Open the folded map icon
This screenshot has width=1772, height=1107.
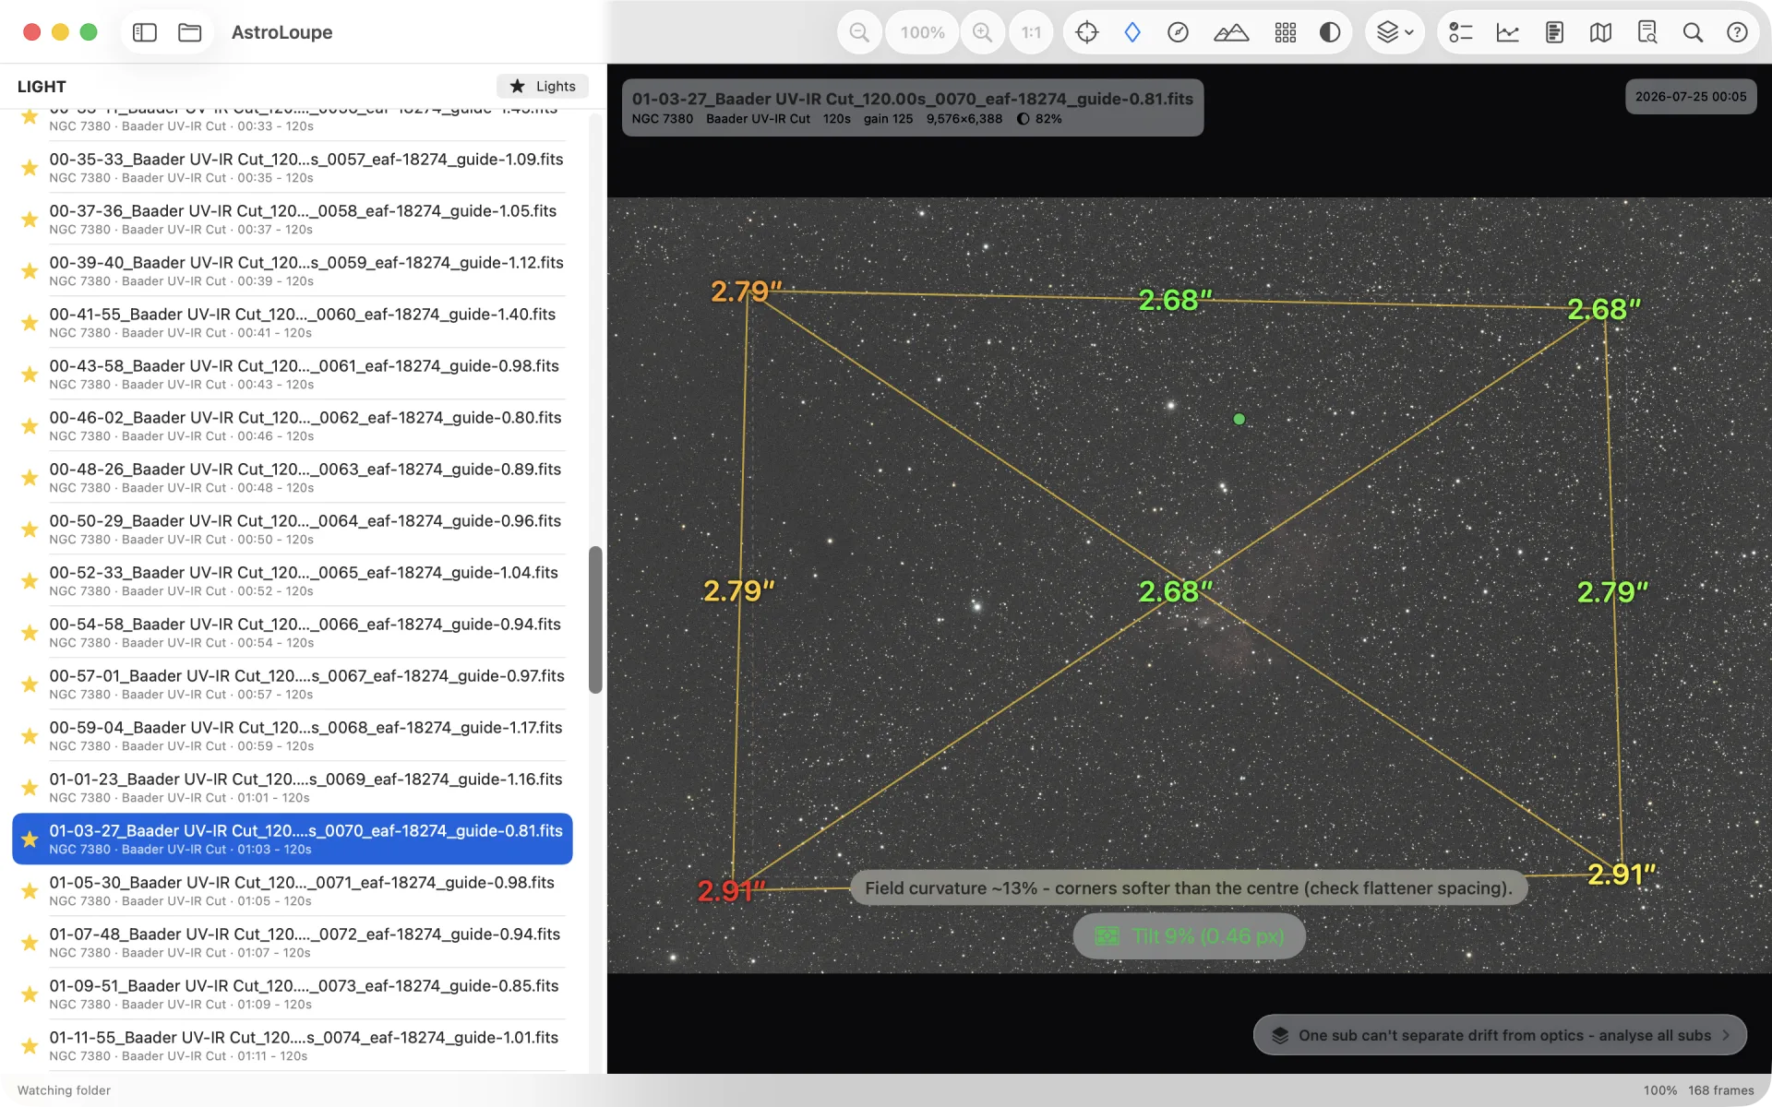(1601, 32)
